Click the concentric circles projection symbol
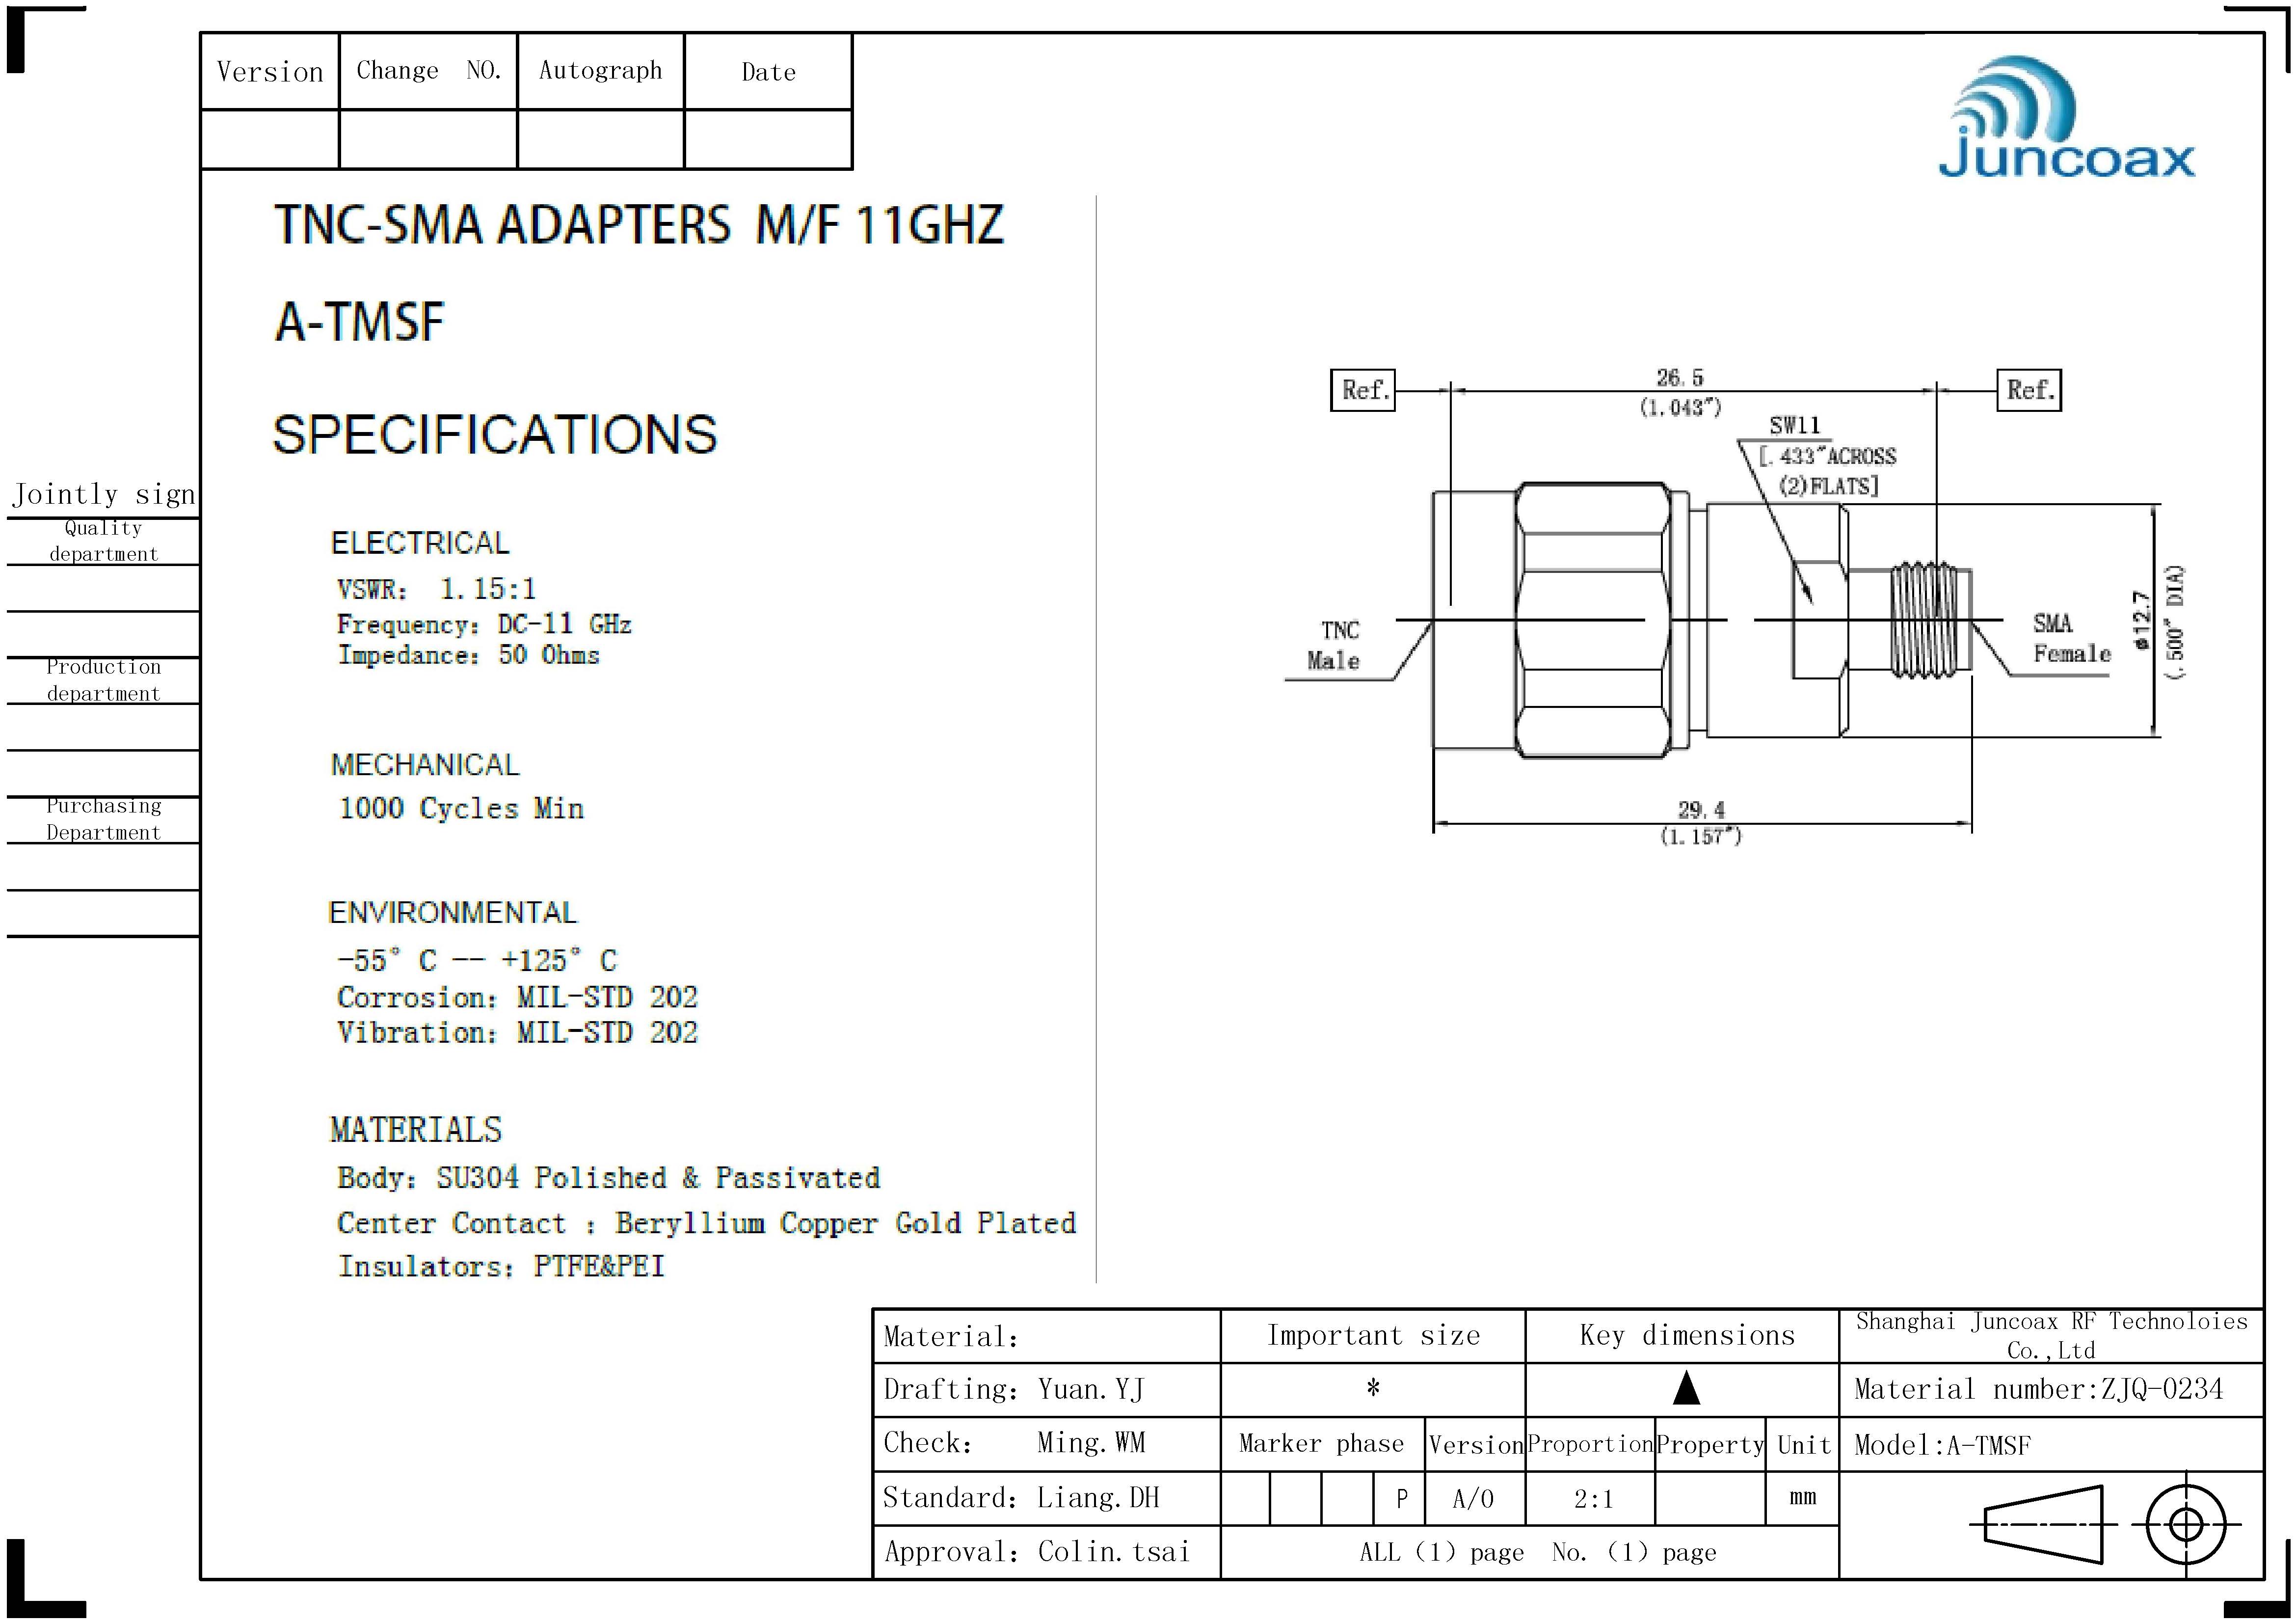The width and height of the screenshot is (2296, 1623). point(2186,1525)
